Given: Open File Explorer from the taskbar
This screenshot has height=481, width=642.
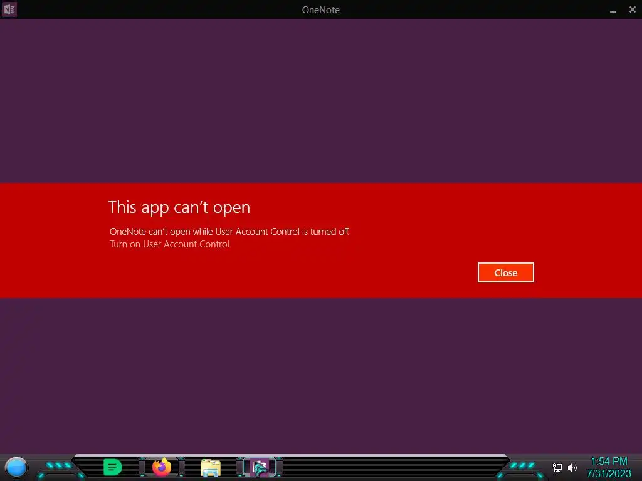Looking at the screenshot, I should (211, 468).
